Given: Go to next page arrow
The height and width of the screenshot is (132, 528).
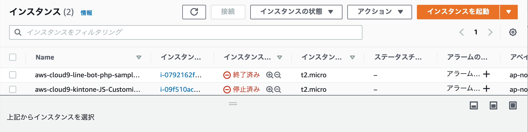Looking at the screenshot, I should point(490,32).
